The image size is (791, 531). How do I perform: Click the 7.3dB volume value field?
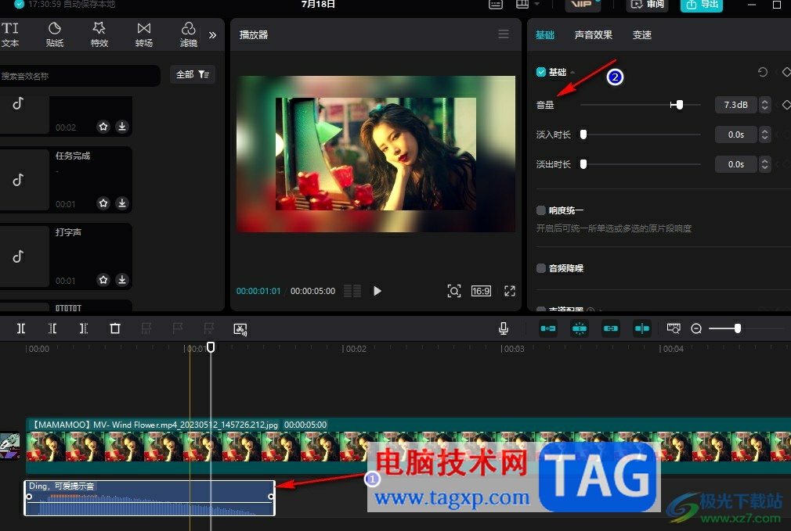coord(735,105)
